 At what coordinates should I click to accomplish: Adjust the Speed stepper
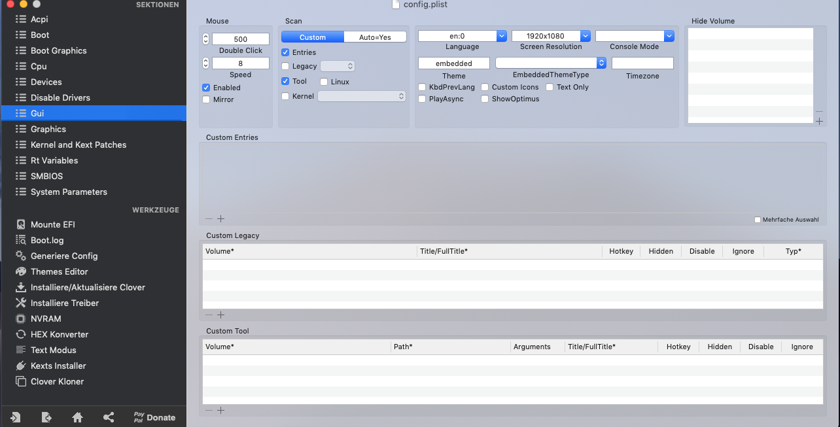tap(206, 63)
